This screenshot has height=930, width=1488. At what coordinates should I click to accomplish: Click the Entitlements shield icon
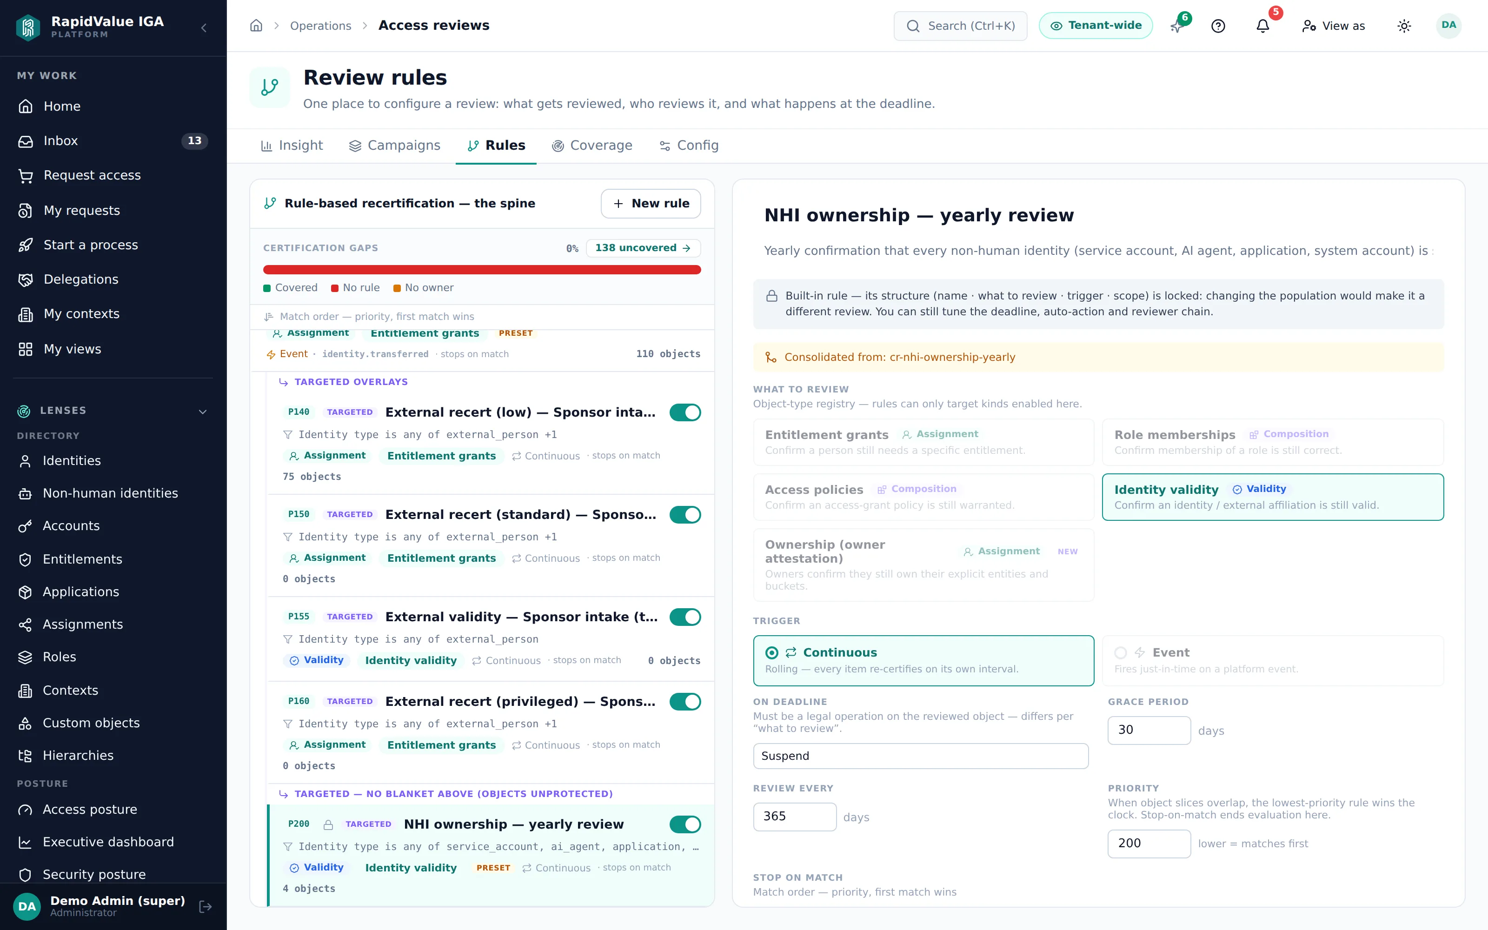[x=25, y=559]
